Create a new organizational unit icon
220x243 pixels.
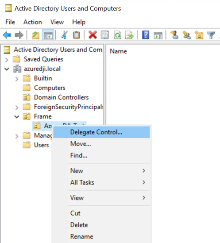click(199, 35)
